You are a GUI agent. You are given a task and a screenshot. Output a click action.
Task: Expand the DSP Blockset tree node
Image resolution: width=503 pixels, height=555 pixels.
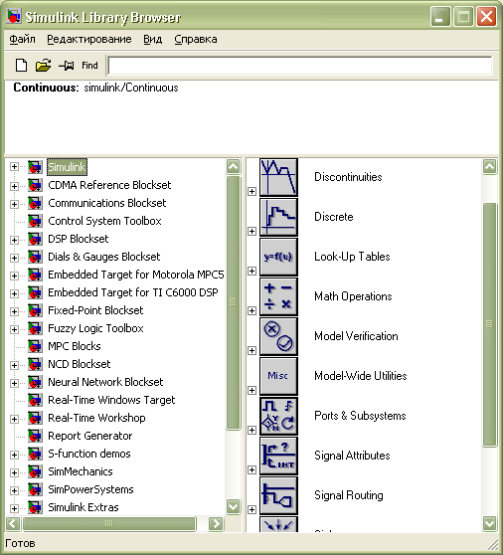tap(14, 240)
